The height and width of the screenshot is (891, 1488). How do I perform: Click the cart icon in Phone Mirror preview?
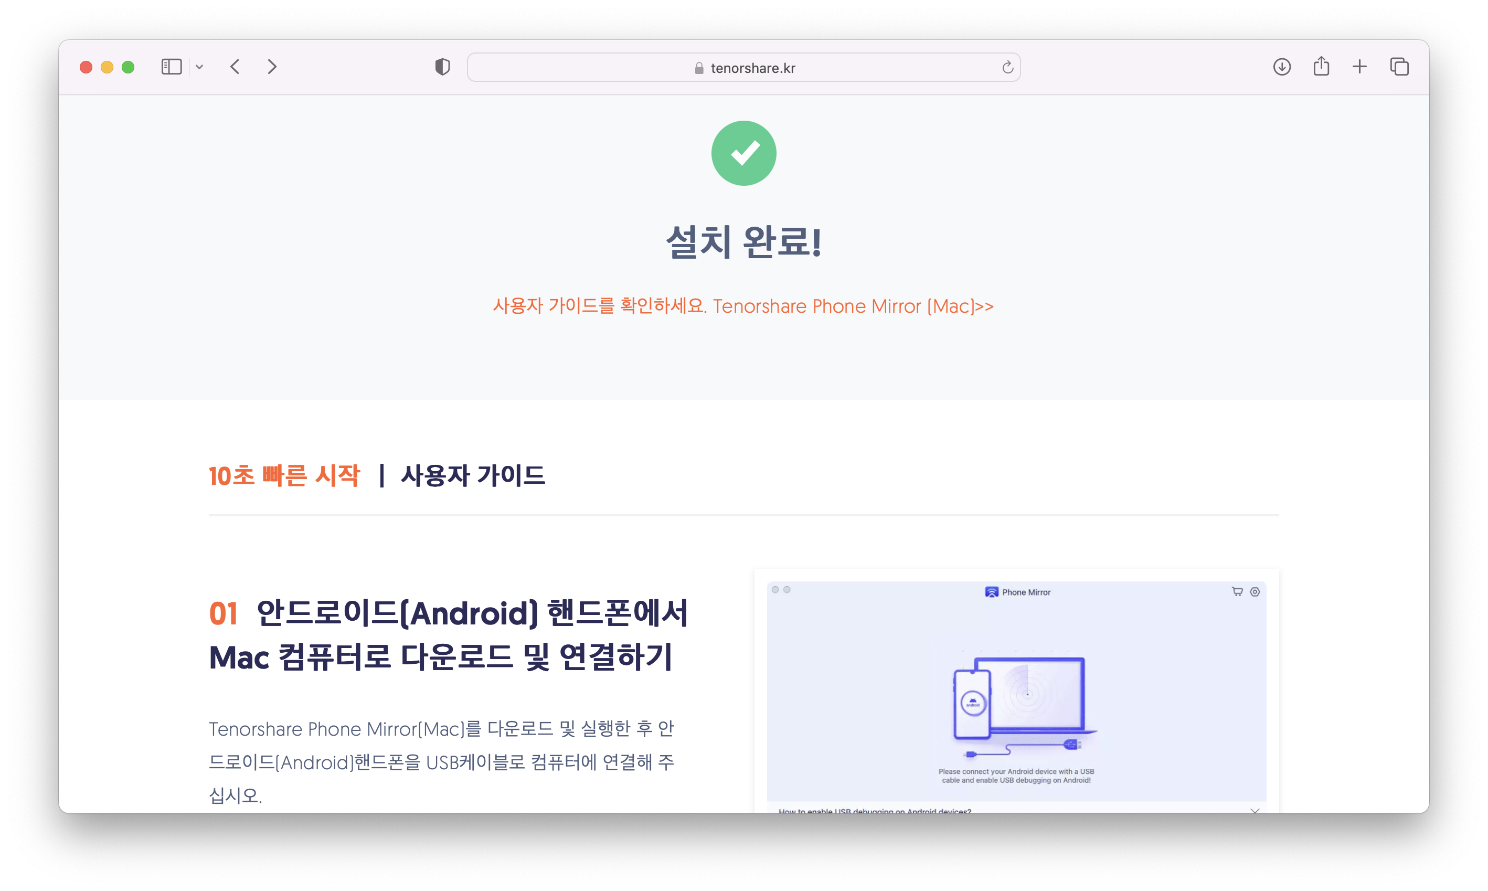click(1237, 591)
